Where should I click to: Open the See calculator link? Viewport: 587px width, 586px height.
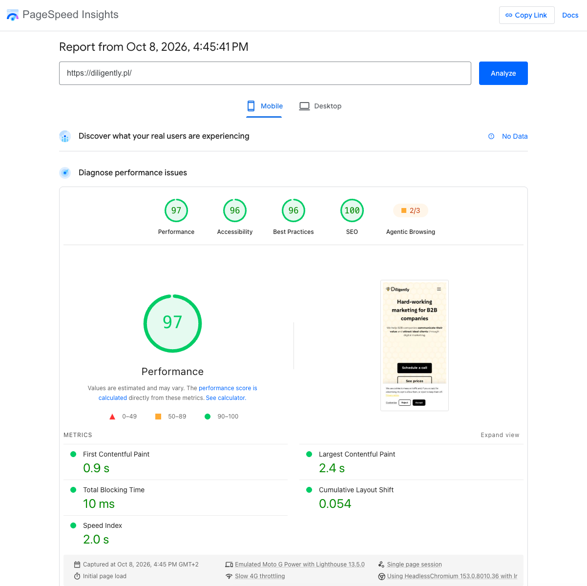[x=226, y=398]
